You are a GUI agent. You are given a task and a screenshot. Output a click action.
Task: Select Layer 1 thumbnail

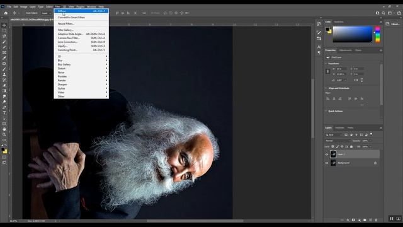pyautogui.click(x=333, y=154)
